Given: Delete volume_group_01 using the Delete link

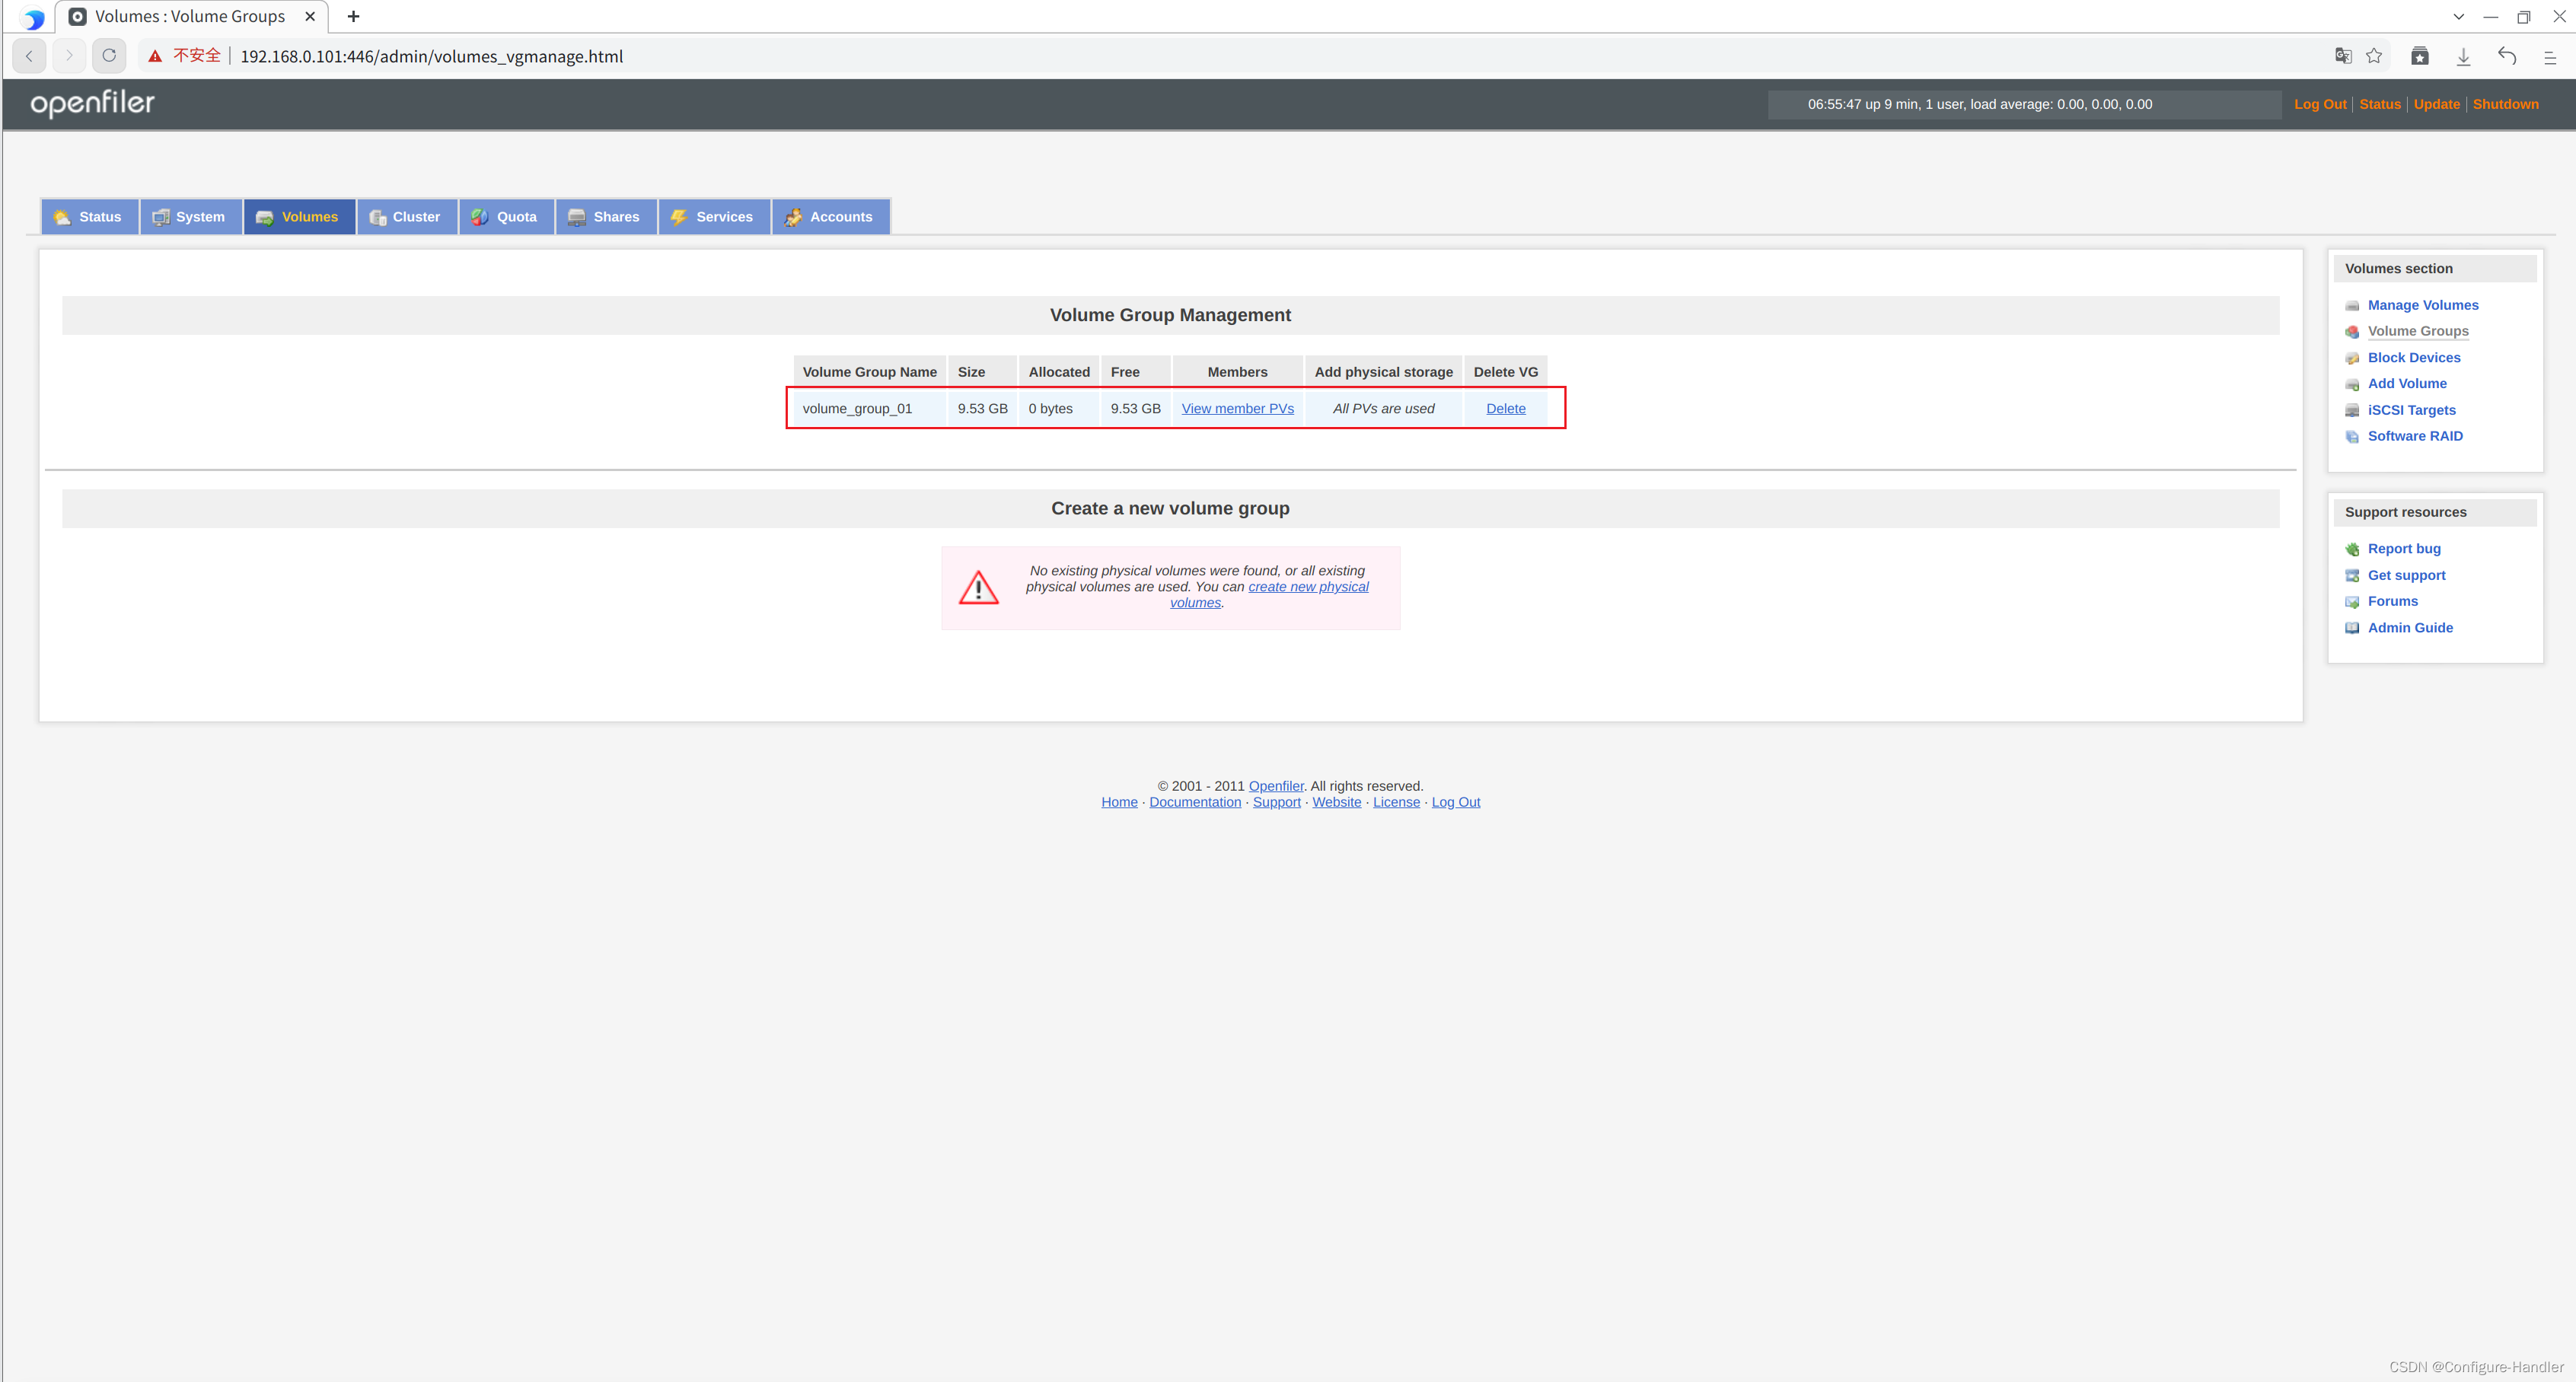Looking at the screenshot, I should (x=1506, y=408).
